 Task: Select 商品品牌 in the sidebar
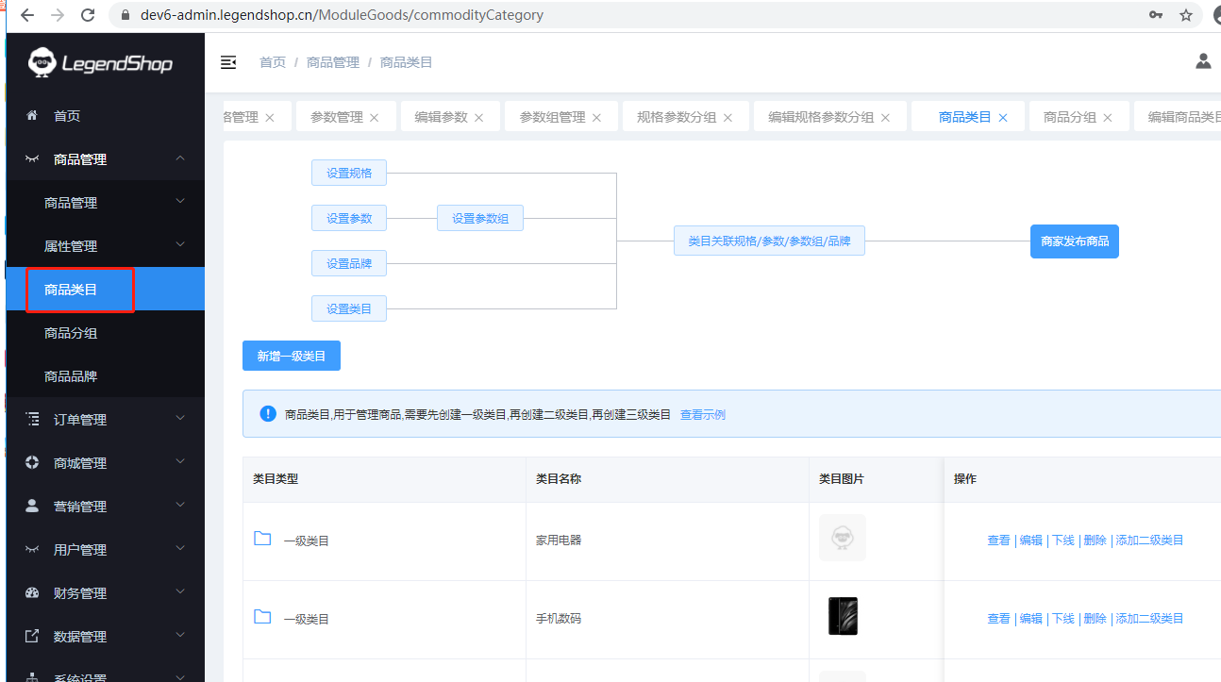[x=71, y=376]
